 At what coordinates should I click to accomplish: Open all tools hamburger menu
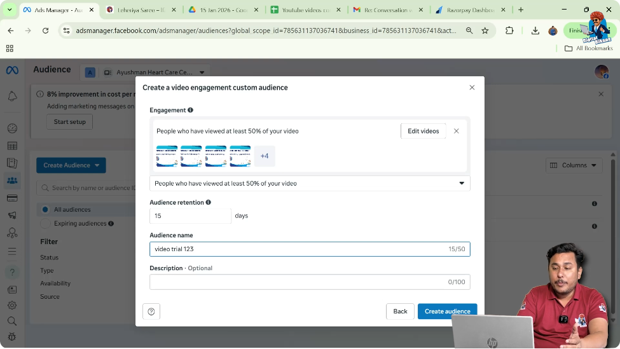pos(12,251)
